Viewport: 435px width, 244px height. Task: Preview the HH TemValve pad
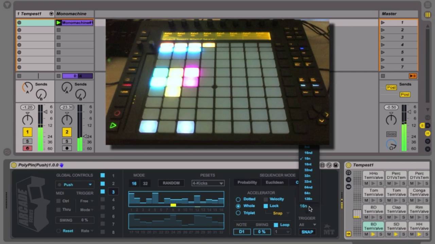[419, 234]
